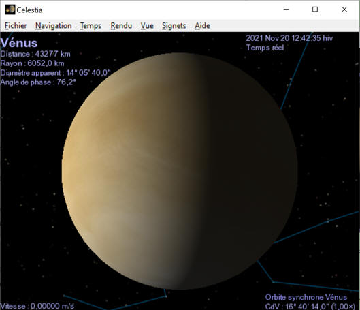This screenshot has height=310, width=360.
Task: Click the Orbite synchrone Vénus label
Action: (x=306, y=297)
